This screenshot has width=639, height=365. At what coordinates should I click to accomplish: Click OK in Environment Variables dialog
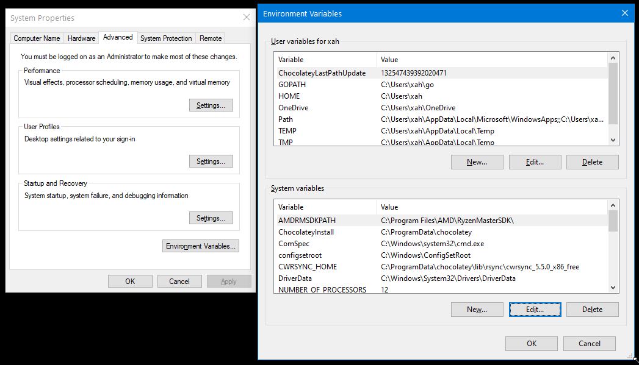[530, 343]
